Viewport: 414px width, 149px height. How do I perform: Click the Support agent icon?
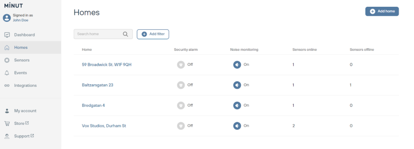(7, 136)
